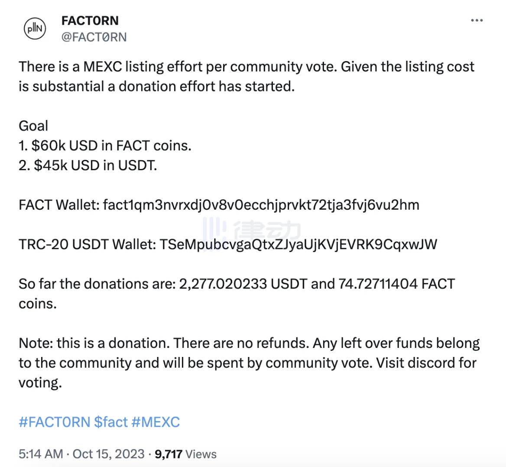Click the 'Note: this is a donation' paragraph
This screenshot has width=506, height=467.
point(249,363)
